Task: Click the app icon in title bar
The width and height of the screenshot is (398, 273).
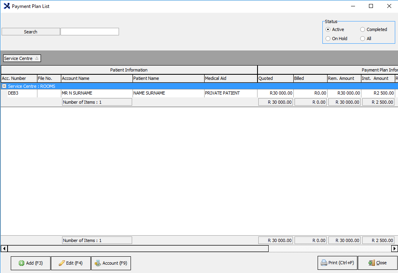Action: pos(6,6)
